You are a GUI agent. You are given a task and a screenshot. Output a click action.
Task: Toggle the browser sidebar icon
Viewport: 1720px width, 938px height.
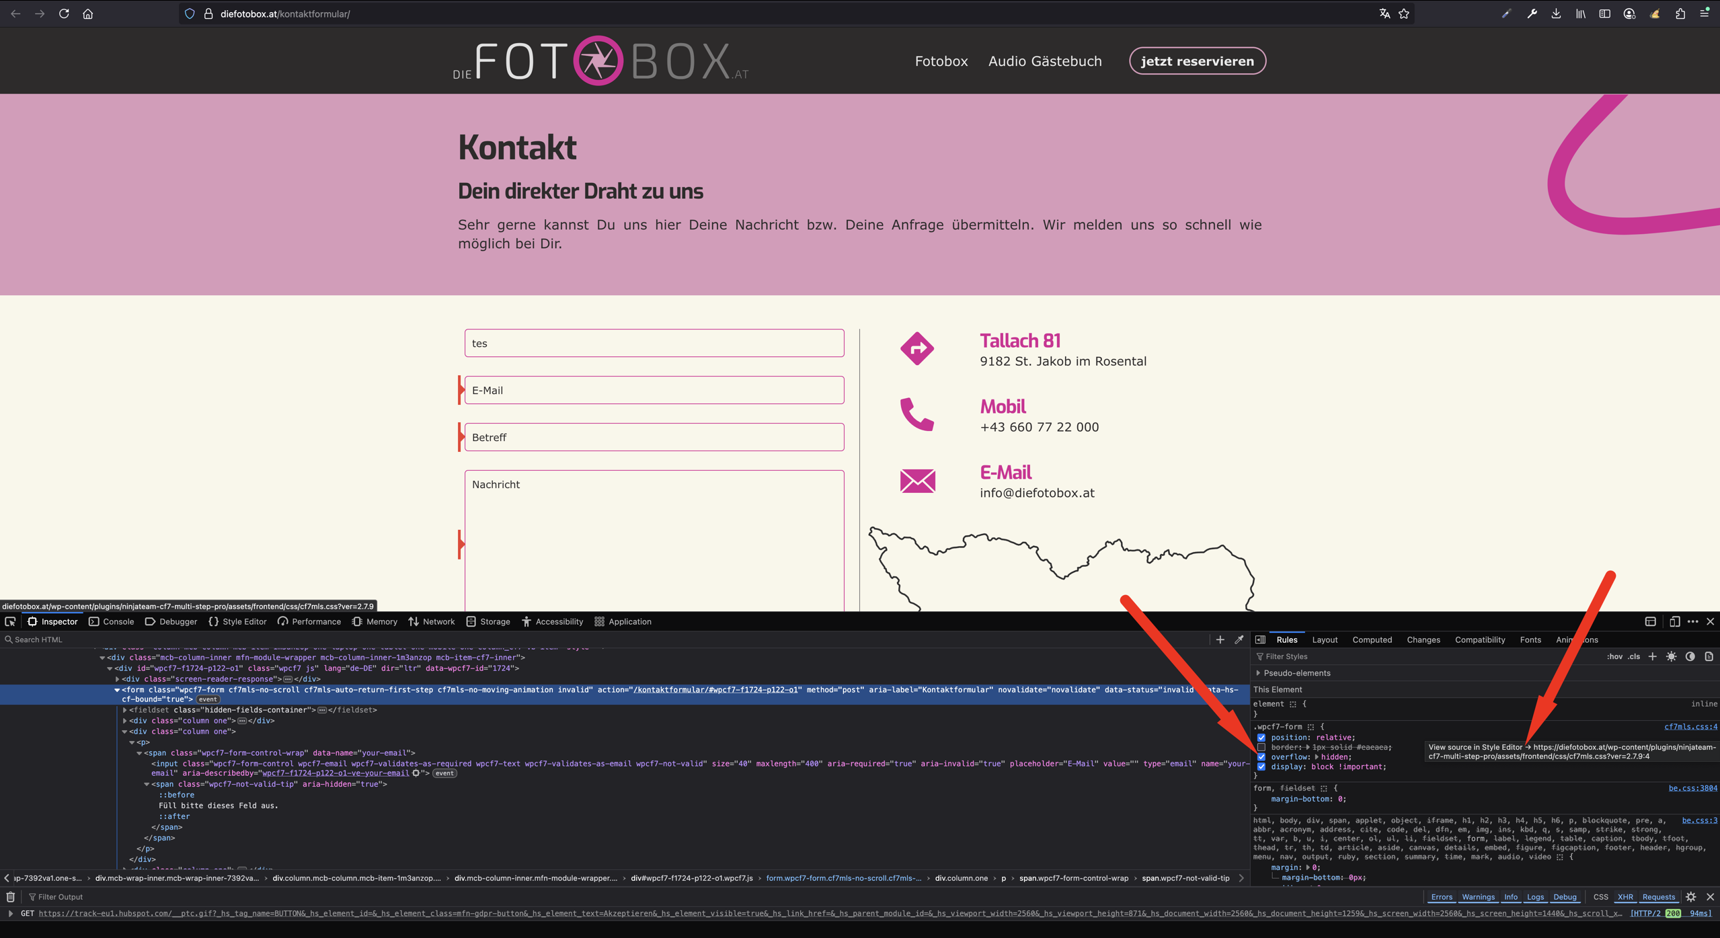pyautogui.click(x=1605, y=13)
